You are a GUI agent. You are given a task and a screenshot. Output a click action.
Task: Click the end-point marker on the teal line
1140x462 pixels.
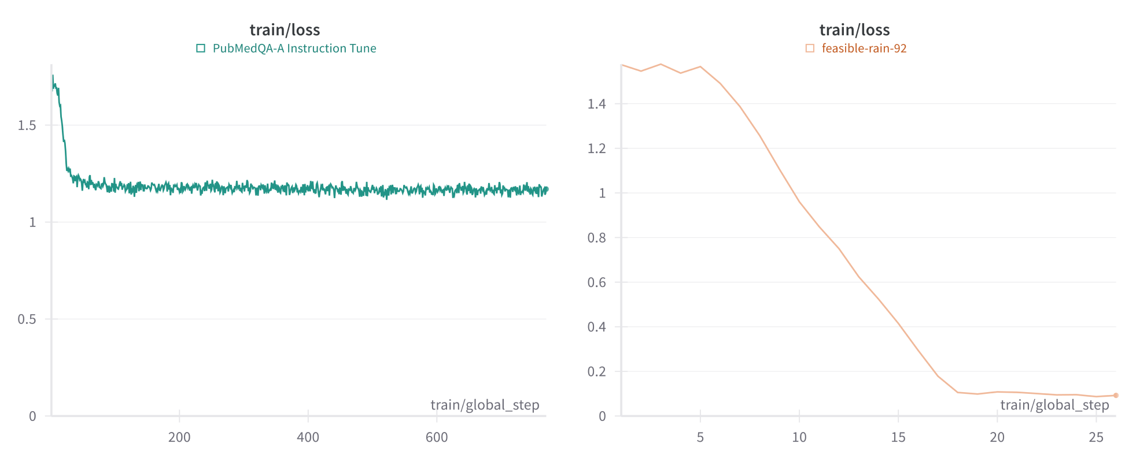point(546,189)
